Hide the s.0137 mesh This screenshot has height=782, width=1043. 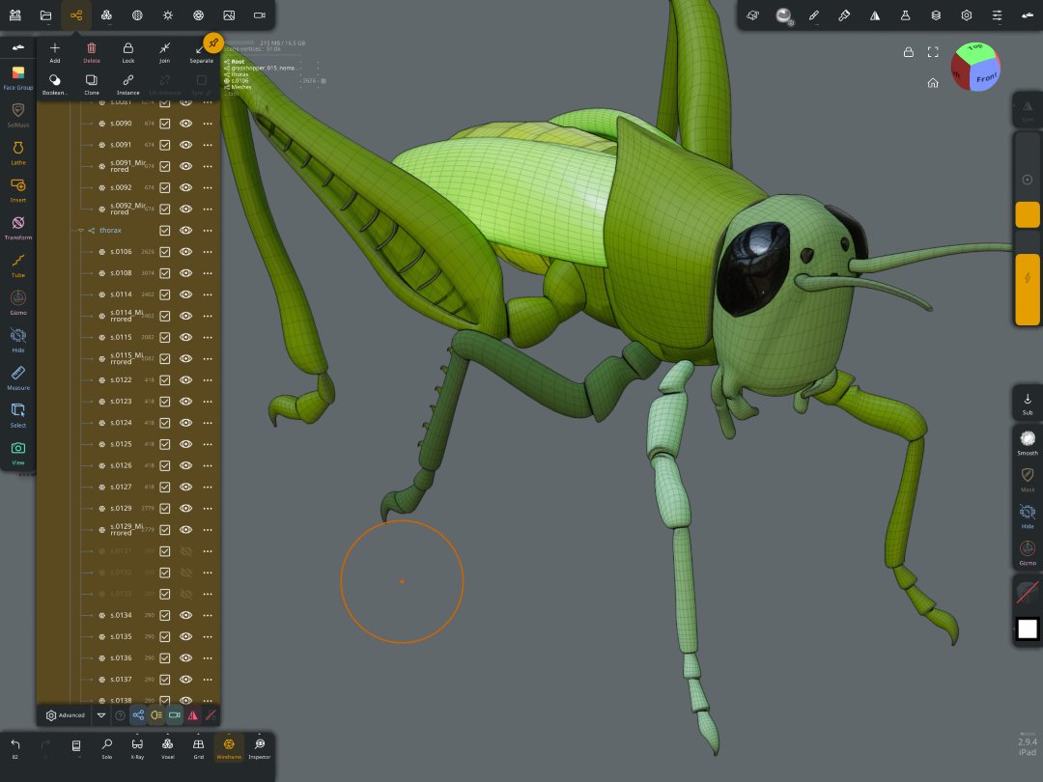pos(186,679)
